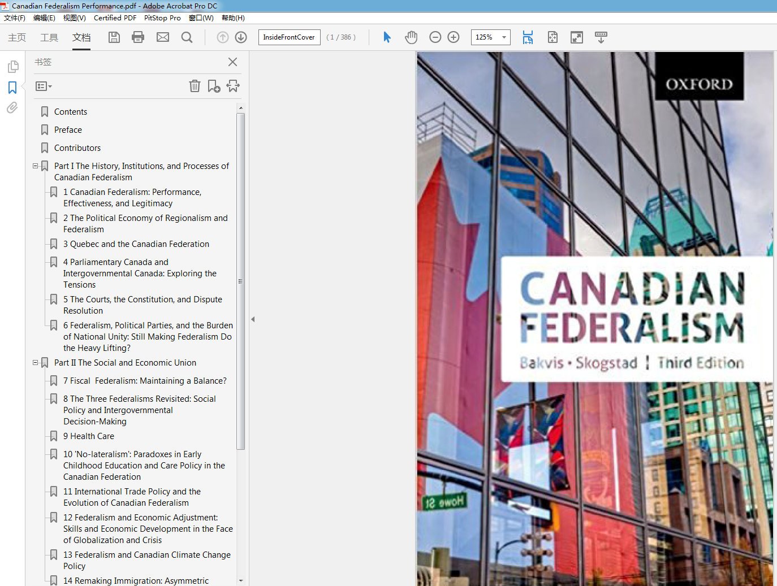Activate the Hand pan tool
The image size is (777, 586).
pos(411,37)
